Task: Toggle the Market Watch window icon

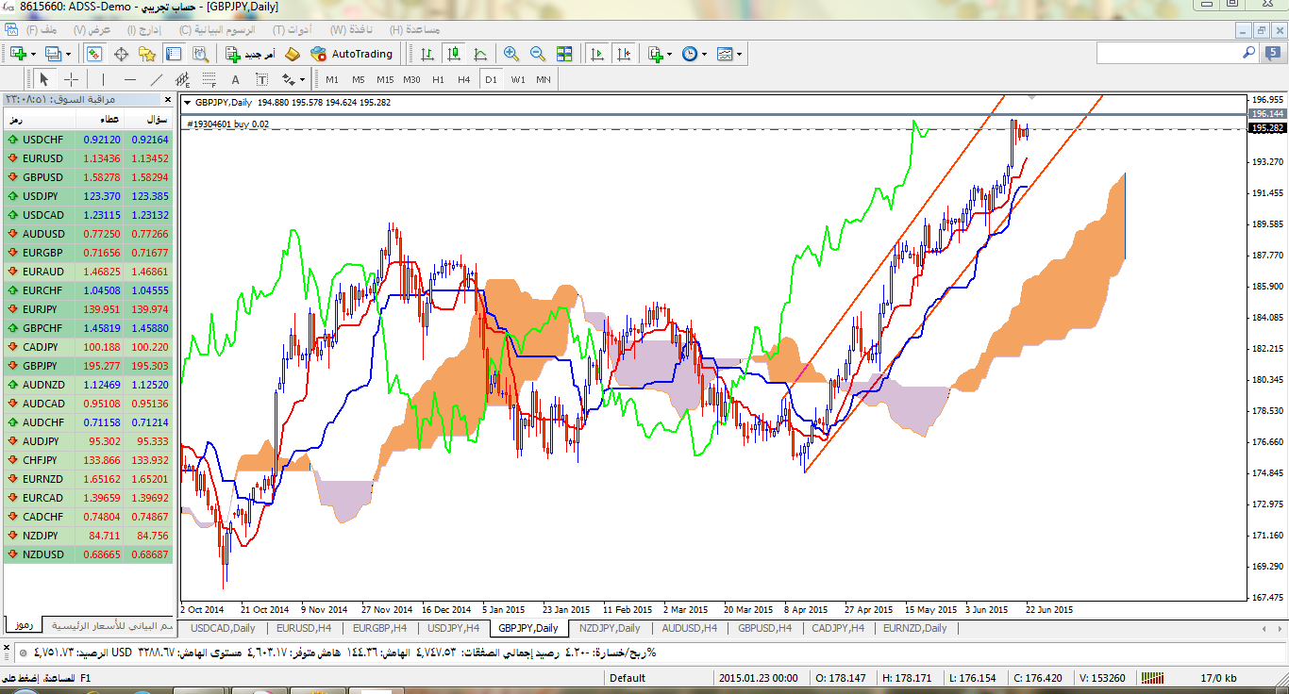Action: [x=95, y=54]
